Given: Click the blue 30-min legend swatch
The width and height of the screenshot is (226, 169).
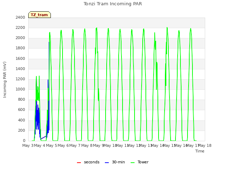Looking at the screenshot, I should [107, 163].
